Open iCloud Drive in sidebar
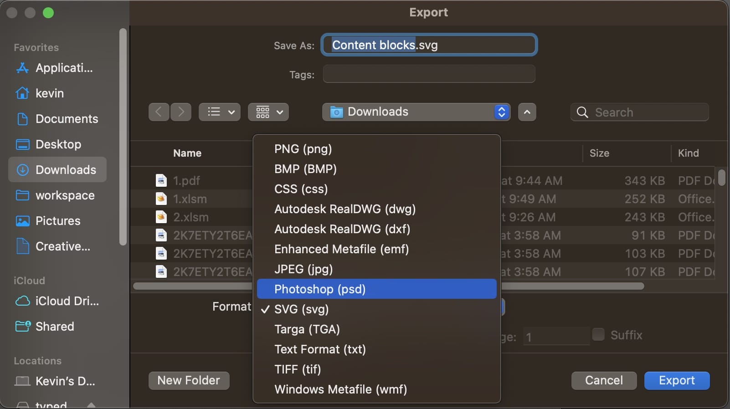This screenshot has height=409, width=730. pos(57,301)
